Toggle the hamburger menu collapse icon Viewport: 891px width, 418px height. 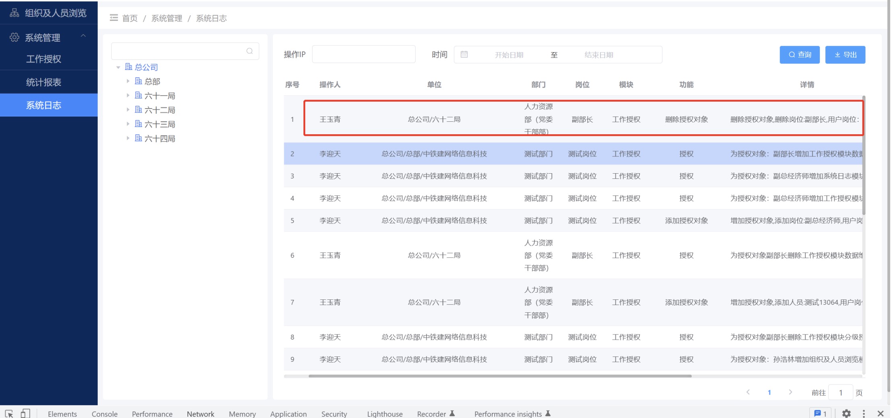pyautogui.click(x=114, y=18)
